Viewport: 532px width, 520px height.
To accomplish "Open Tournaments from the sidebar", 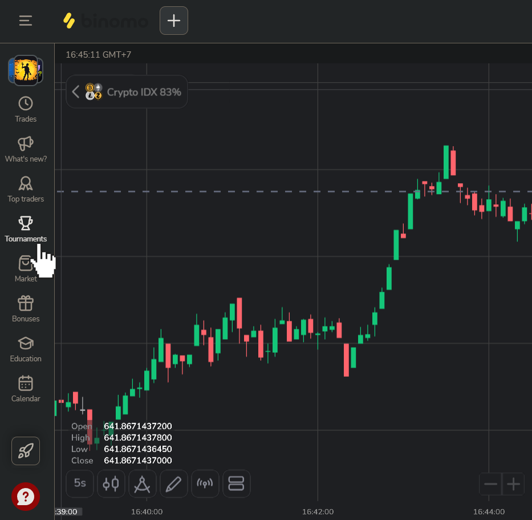I will 26,229.
